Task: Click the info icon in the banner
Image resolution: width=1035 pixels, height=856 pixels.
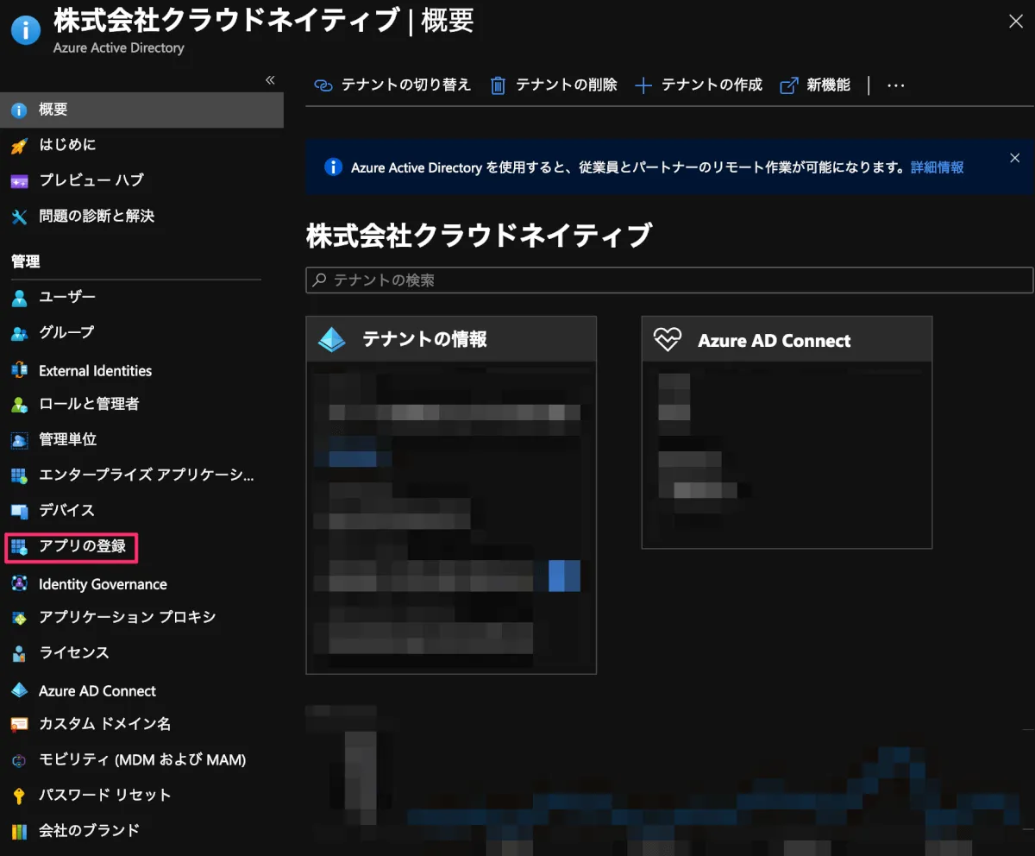Action: click(x=333, y=167)
